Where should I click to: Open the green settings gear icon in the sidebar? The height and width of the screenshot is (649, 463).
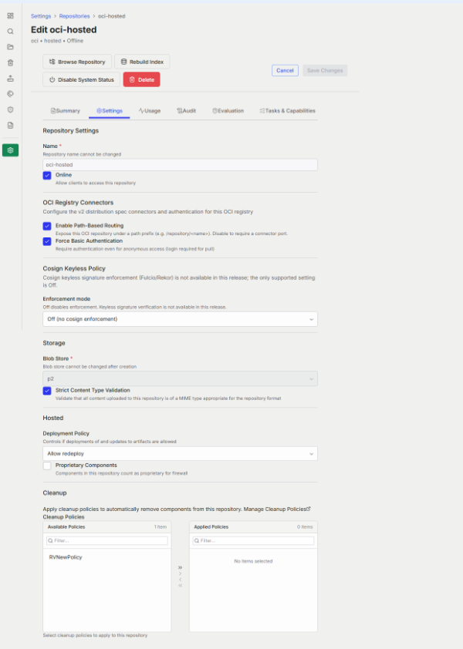(10, 150)
